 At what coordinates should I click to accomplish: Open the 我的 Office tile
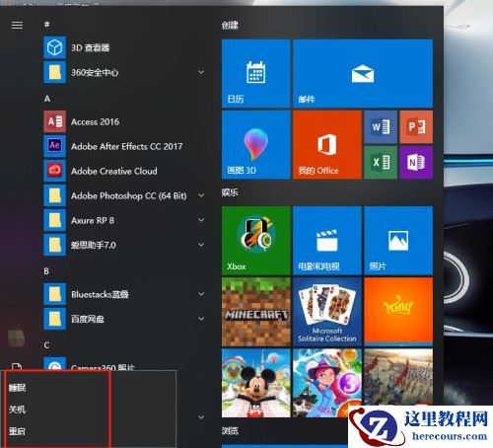click(327, 145)
